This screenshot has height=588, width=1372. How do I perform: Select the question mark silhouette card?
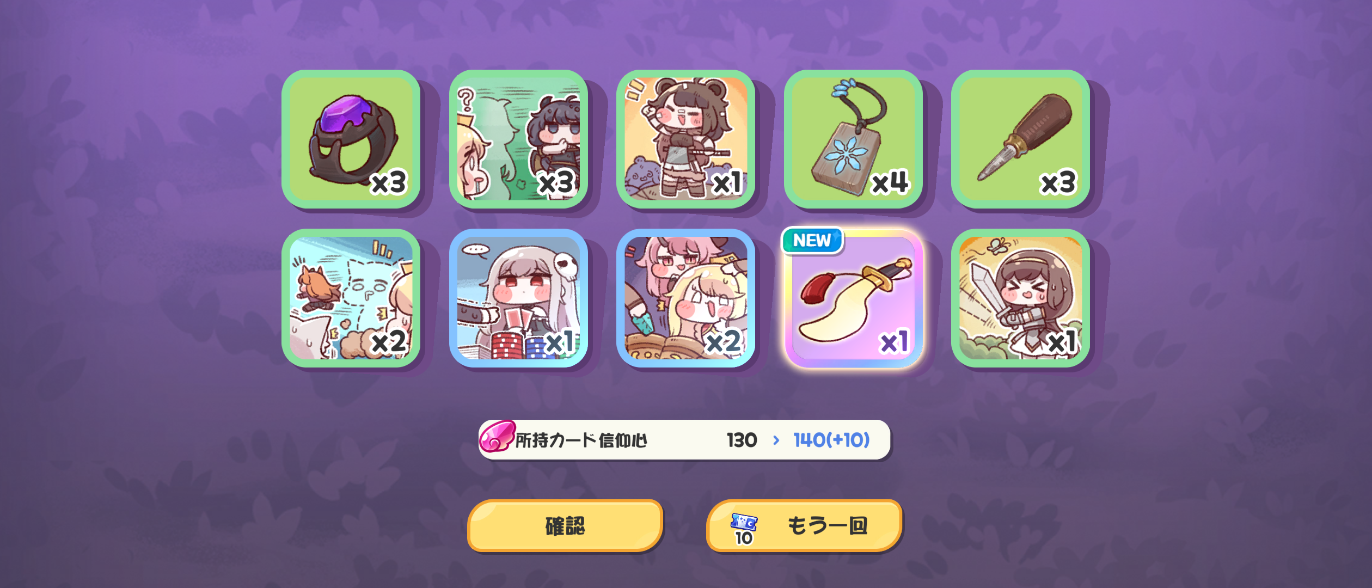point(518,139)
